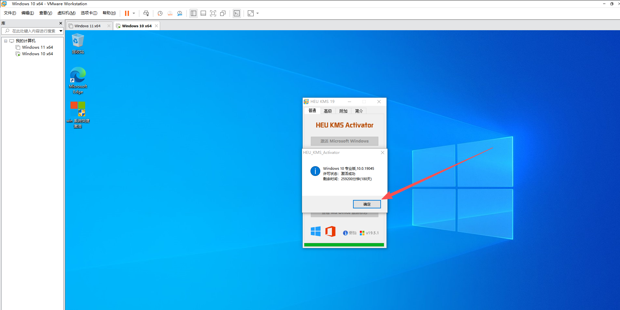Click the 激活 Microsoft Windows button
The width and height of the screenshot is (620, 310).
point(345,141)
